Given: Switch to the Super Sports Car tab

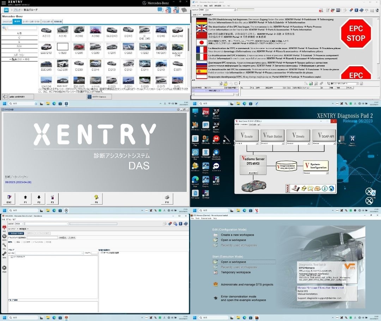Looking at the screenshot, I should (x=31, y=22).
